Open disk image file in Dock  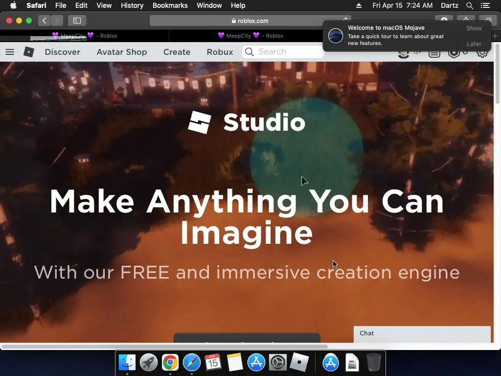click(x=352, y=362)
